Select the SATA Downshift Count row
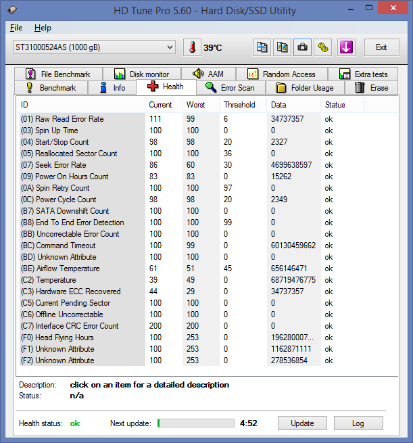 (x=192, y=211)
